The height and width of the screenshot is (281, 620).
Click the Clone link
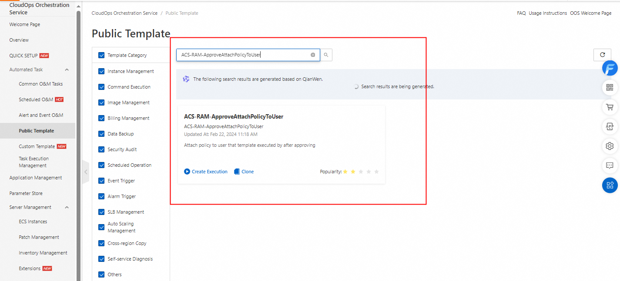coord(248,172)
